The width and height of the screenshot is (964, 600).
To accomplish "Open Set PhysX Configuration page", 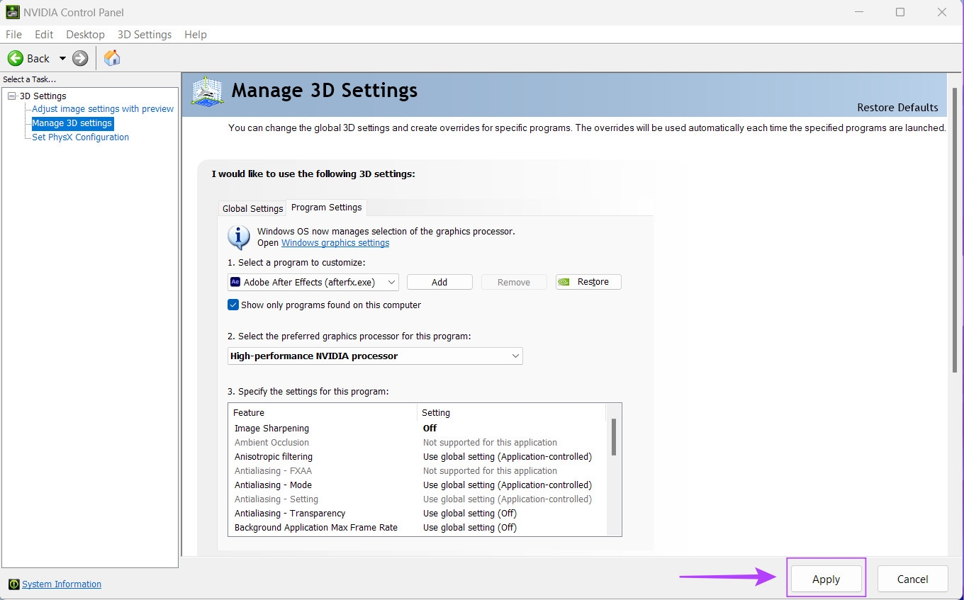I will coord(80,137).
